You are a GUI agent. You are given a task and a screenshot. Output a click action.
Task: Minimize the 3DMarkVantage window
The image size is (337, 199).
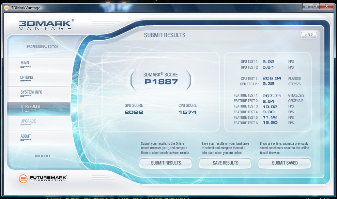pyautogui.click(x=307, y=6)
